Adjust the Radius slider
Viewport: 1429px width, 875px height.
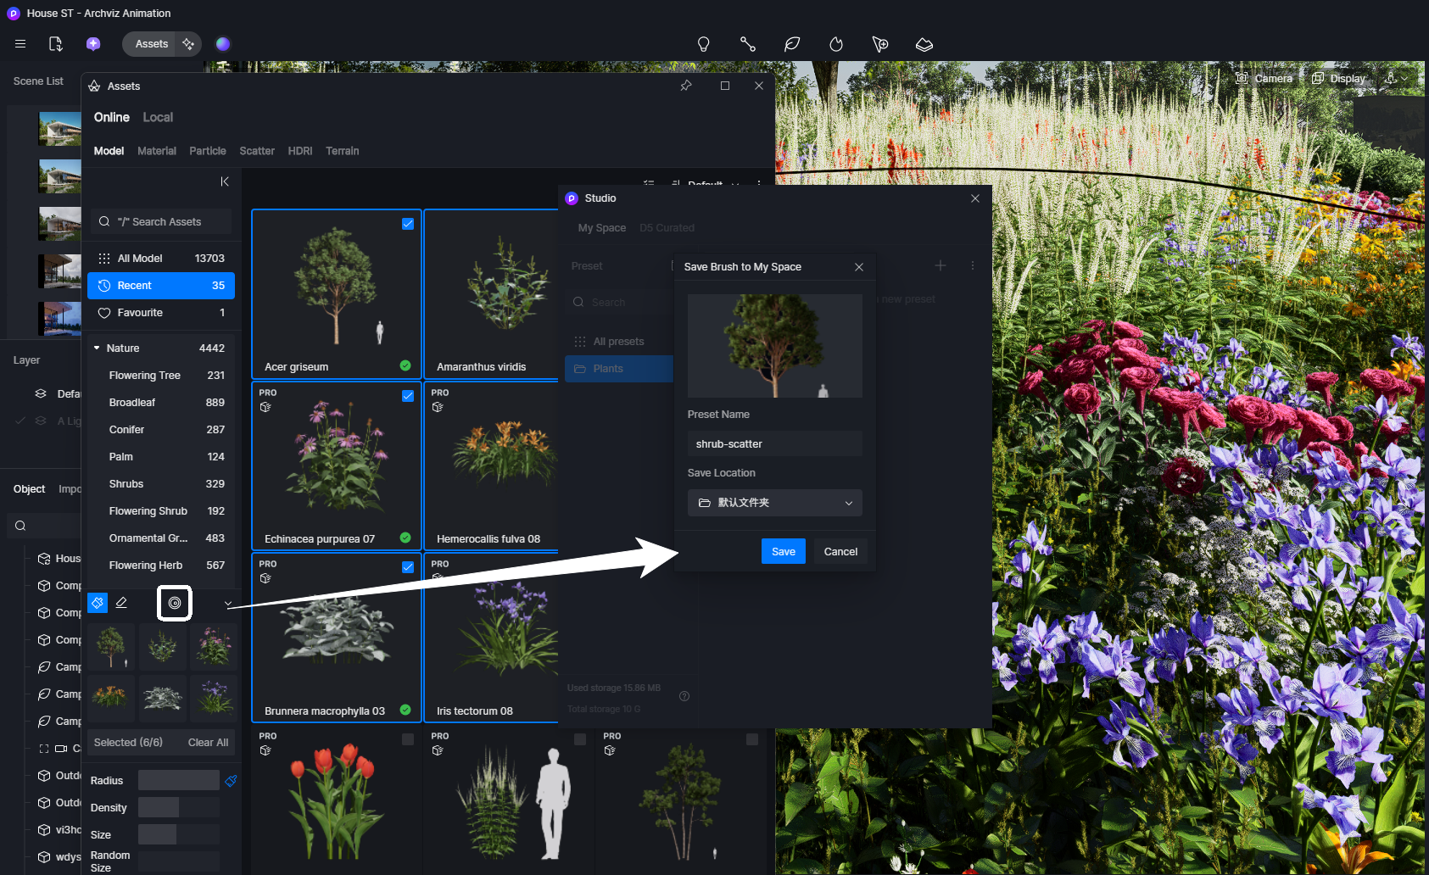pyautogui.click(x=179, y=780)
